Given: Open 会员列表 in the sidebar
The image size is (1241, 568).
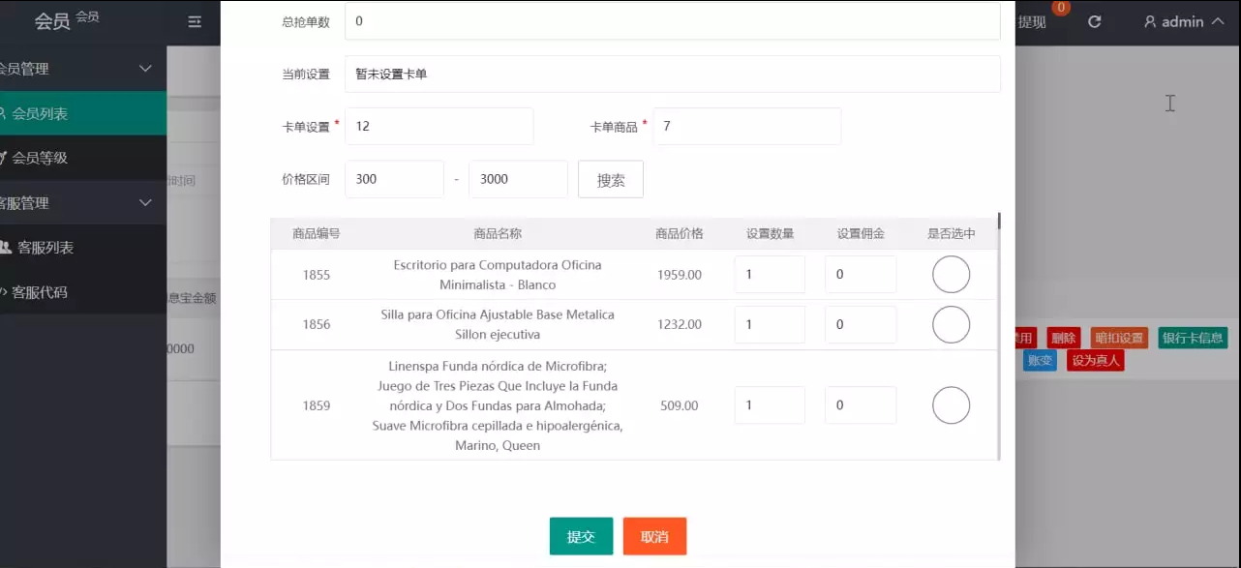Looking at the screenshot, I should point(40,113).
